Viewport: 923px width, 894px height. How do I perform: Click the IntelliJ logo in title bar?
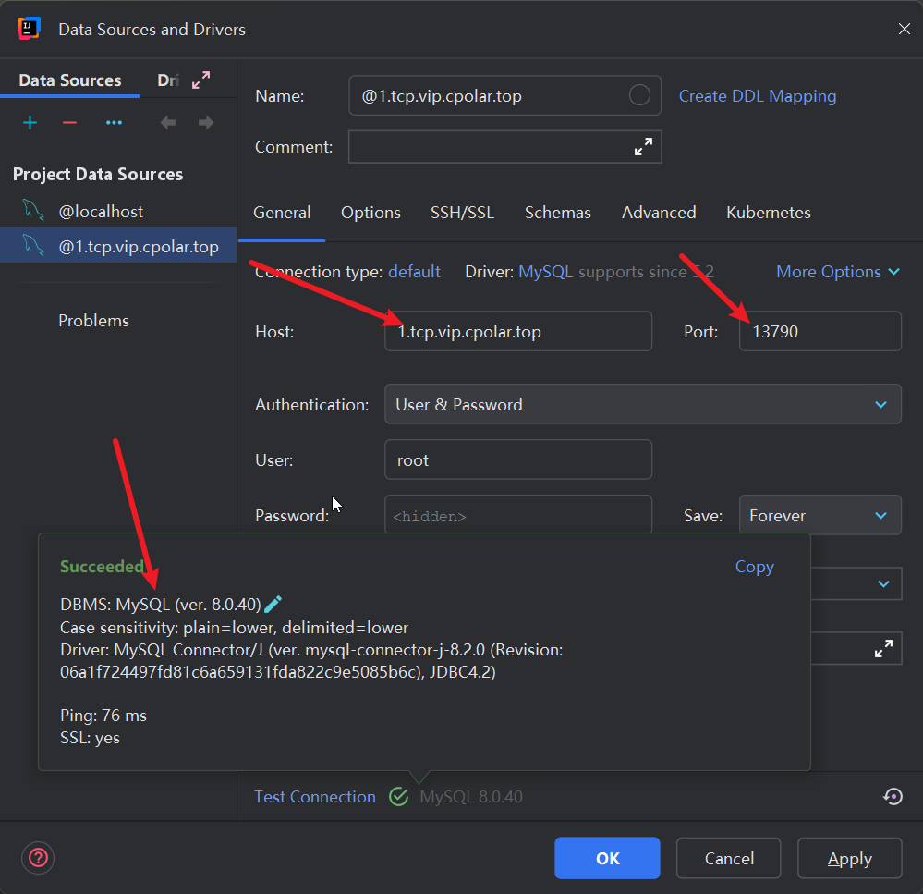[29, 29]
